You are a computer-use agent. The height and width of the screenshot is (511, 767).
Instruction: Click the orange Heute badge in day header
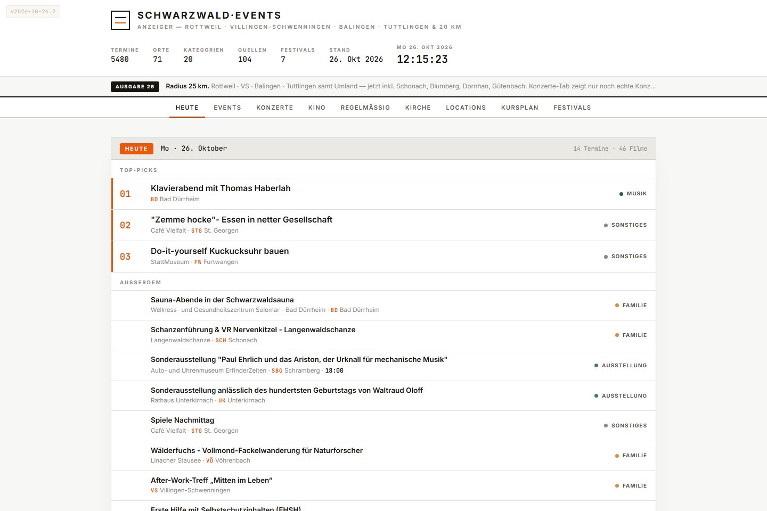[136, 149]
